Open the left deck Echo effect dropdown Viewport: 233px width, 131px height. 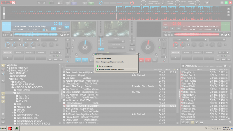(x=15, y=40)
